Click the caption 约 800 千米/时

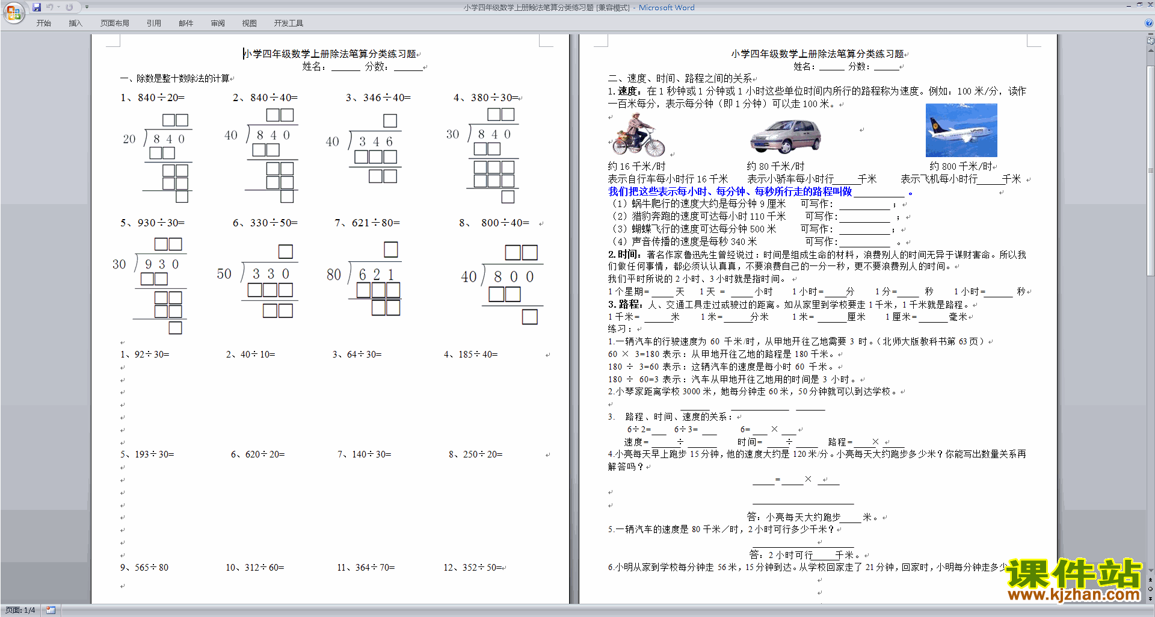tap(960, 166)
